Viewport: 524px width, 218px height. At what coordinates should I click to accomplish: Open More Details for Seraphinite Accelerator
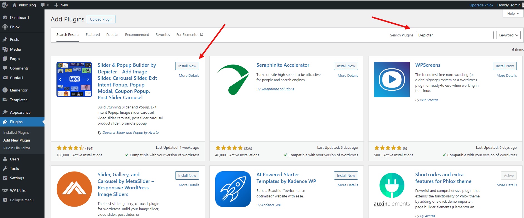click(x=348, y=76)
